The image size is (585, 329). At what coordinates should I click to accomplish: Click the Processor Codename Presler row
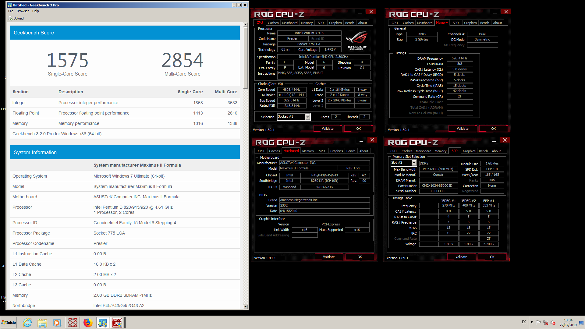125,243
